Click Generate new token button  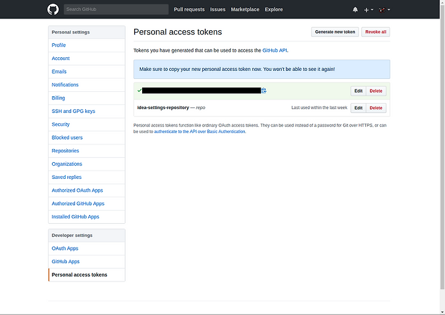[335, 32]
